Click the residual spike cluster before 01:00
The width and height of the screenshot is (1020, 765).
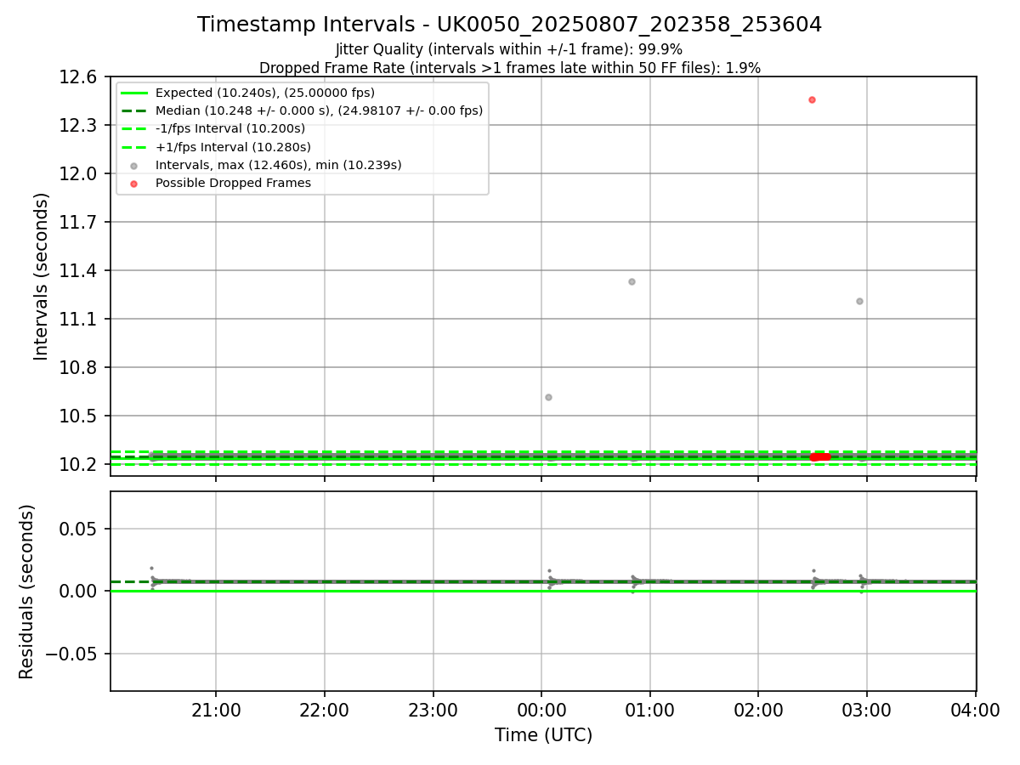[633, 583]
